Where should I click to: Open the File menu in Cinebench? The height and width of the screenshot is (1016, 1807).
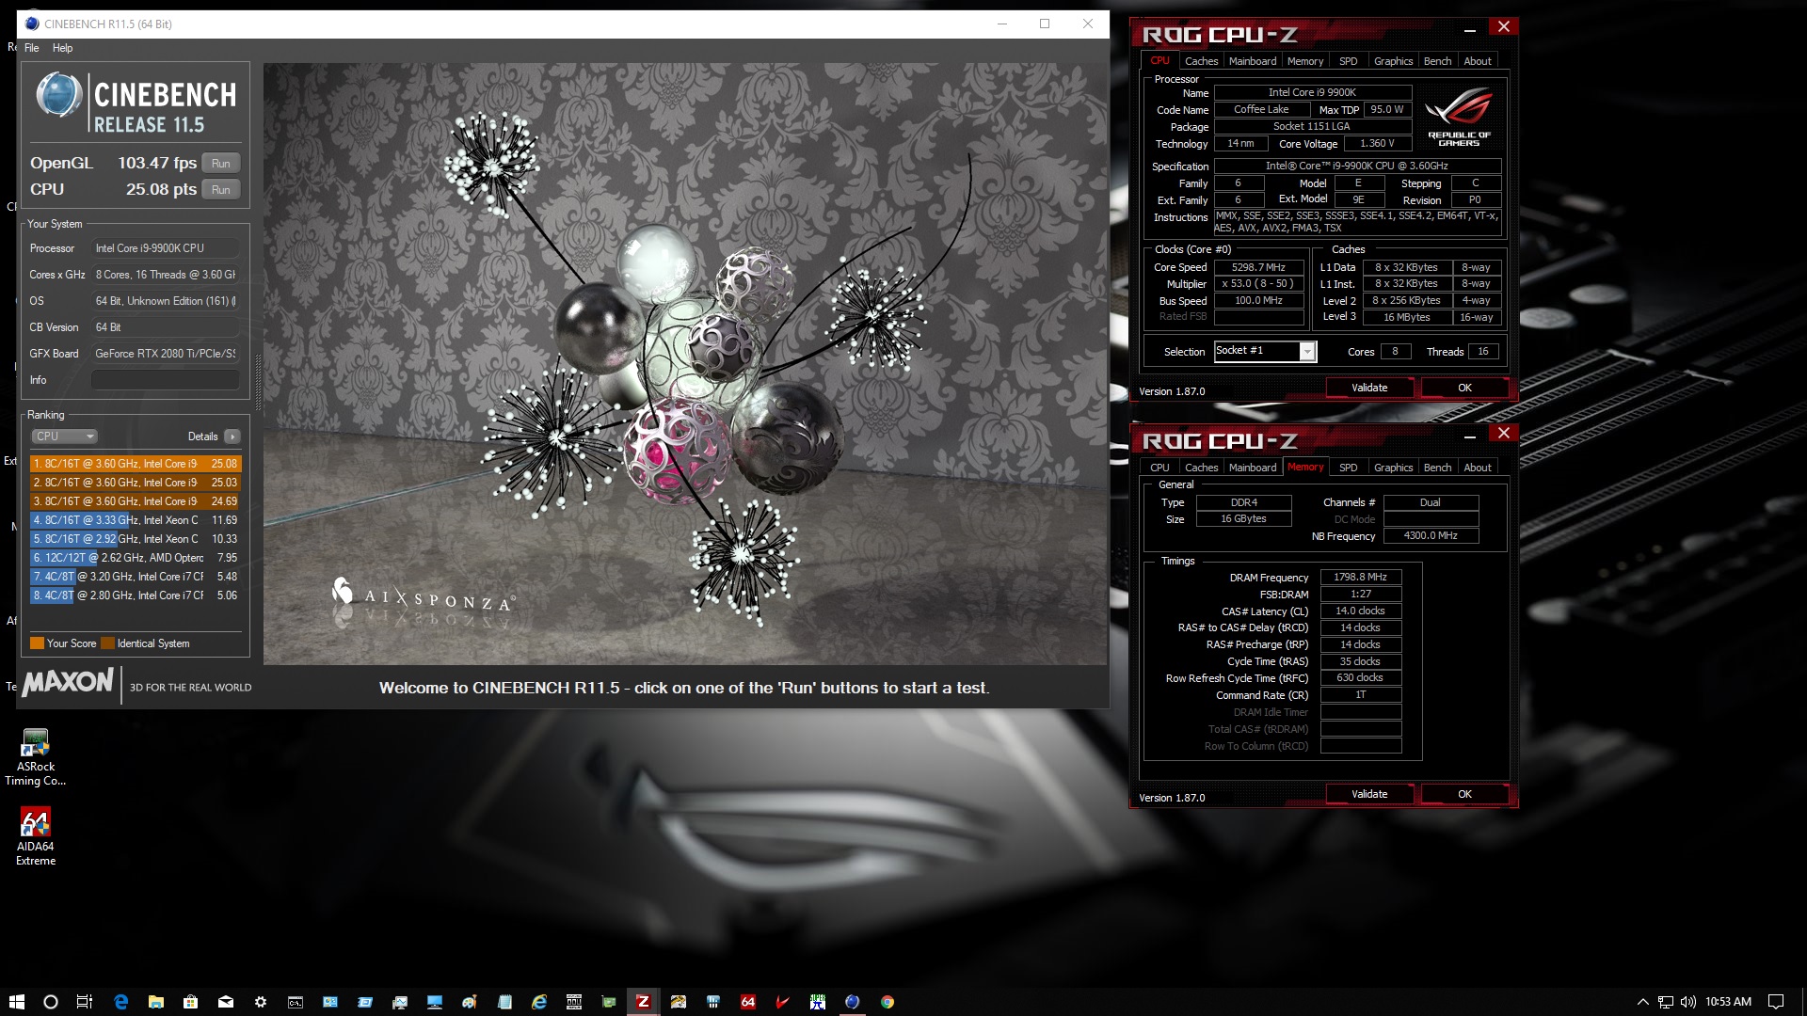point(32,48)
